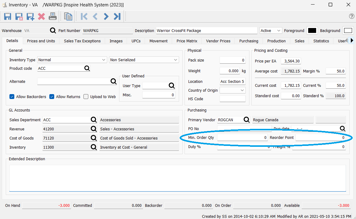The image size is (356, 219).
Task: Pick the Background color swatch
Action: pos(348,30)
